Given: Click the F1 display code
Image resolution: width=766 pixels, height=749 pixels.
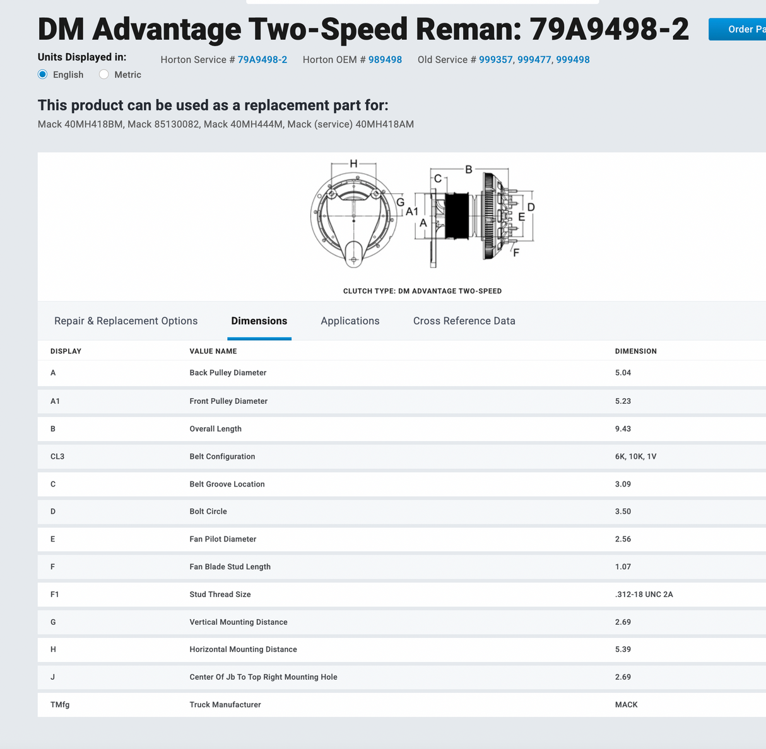Looking at the screenshot, I should click(x=55, y=594).
